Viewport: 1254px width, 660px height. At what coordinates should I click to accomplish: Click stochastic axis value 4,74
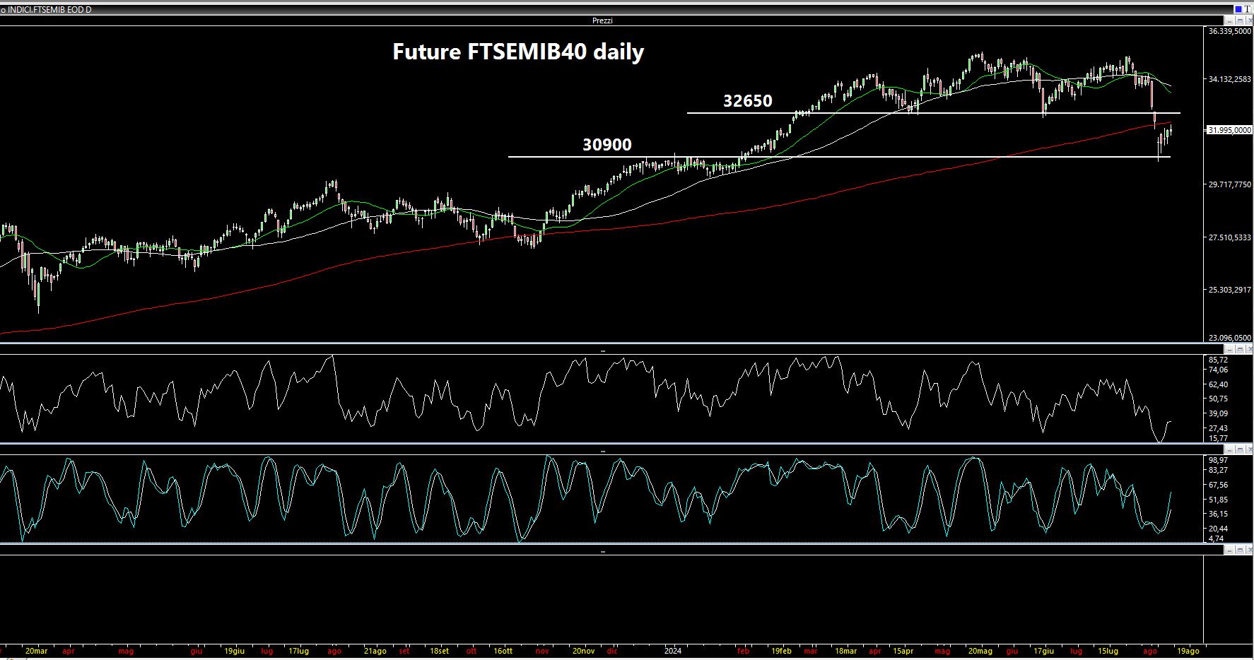click(1216, 538)
